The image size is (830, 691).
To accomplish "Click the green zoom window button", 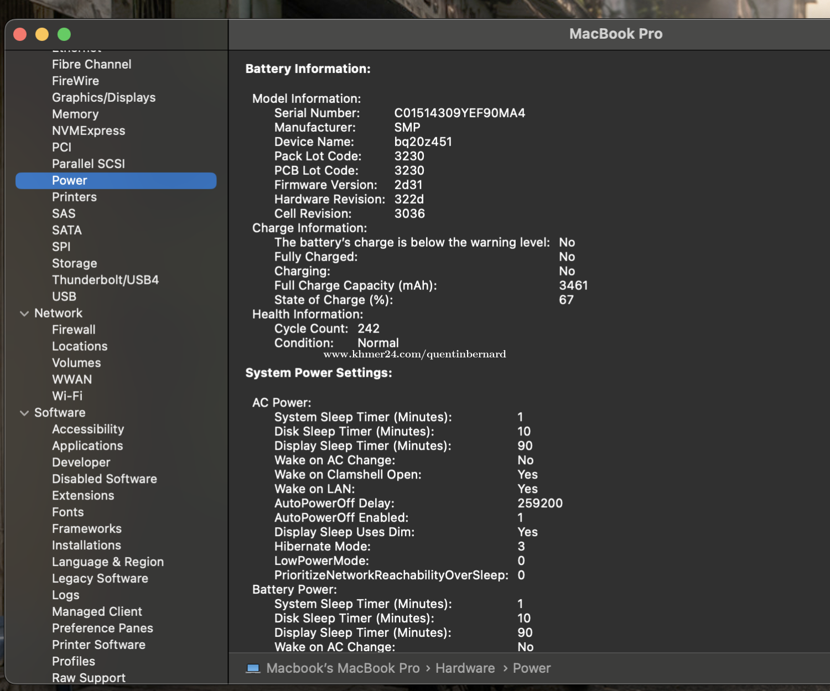I will tap(64, 34).
